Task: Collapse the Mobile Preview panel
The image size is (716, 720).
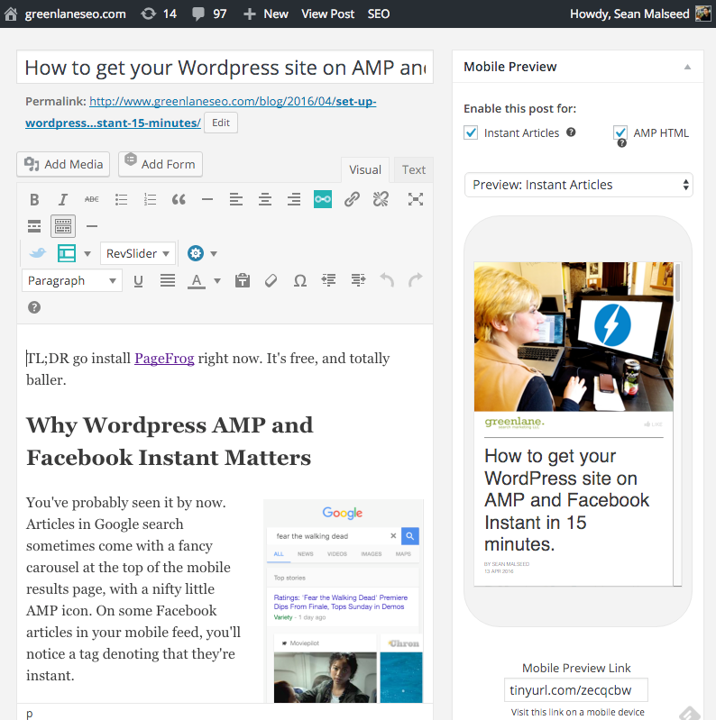Action: 687,67
